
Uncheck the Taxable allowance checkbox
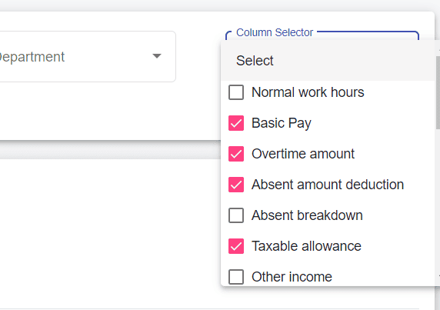pos(236,246)
